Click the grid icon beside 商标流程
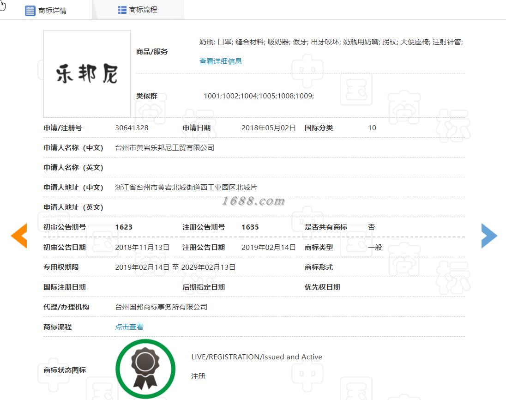Screen dimensions: 506x400 122,10
